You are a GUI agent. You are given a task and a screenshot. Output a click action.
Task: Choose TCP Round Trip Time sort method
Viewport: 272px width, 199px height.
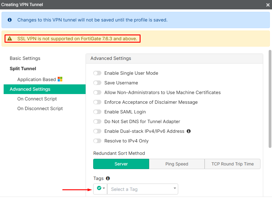tap(232, 164)
